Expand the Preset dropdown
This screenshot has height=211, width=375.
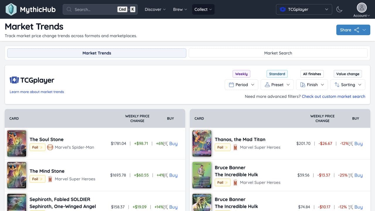click(x=277, y=85)
